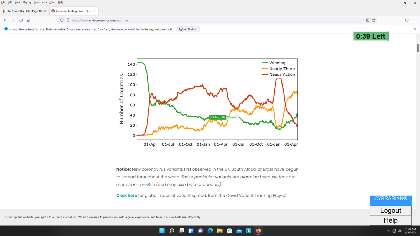
Task: Show hidden system tray icons
Action: click(388, 231)
